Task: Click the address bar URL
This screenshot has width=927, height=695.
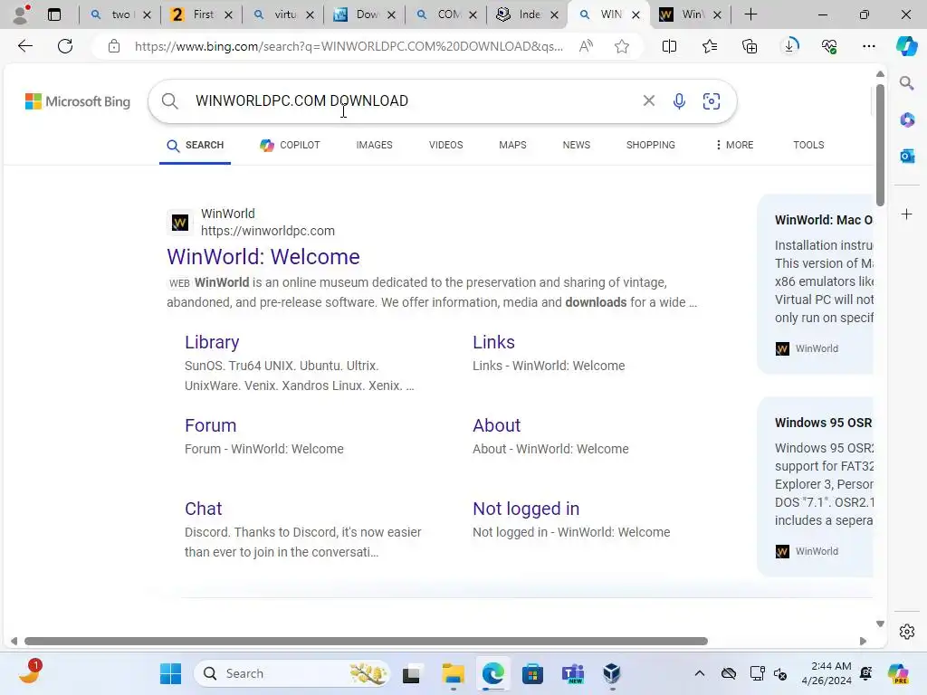Action: [x=349, y=46]
